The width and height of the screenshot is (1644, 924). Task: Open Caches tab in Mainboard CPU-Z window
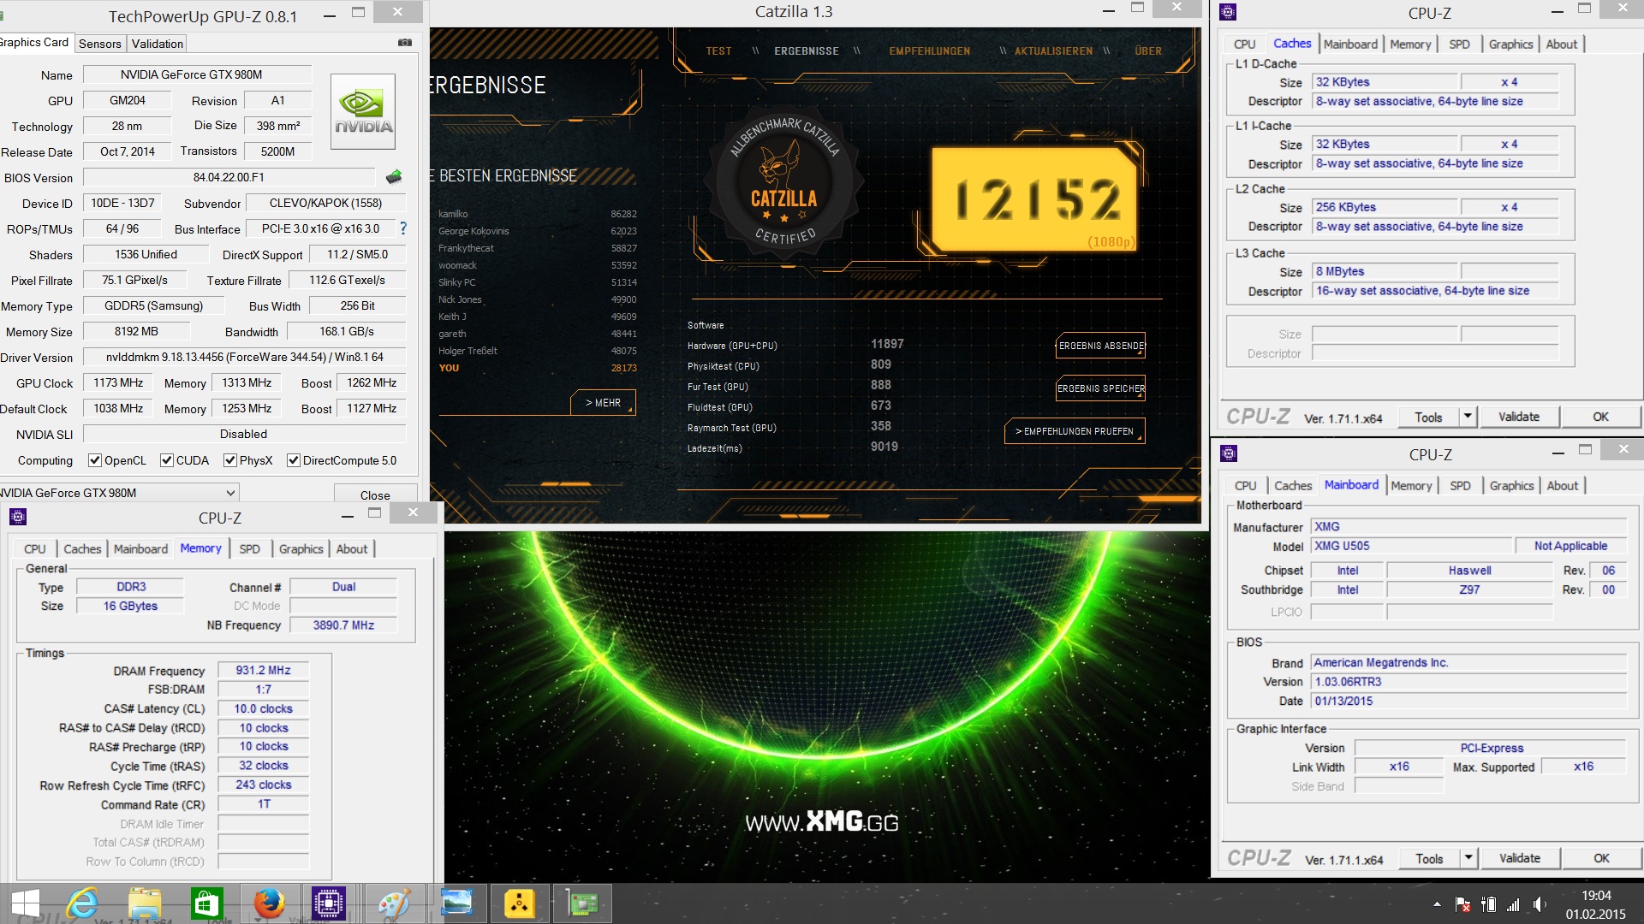pos(1293,486)
